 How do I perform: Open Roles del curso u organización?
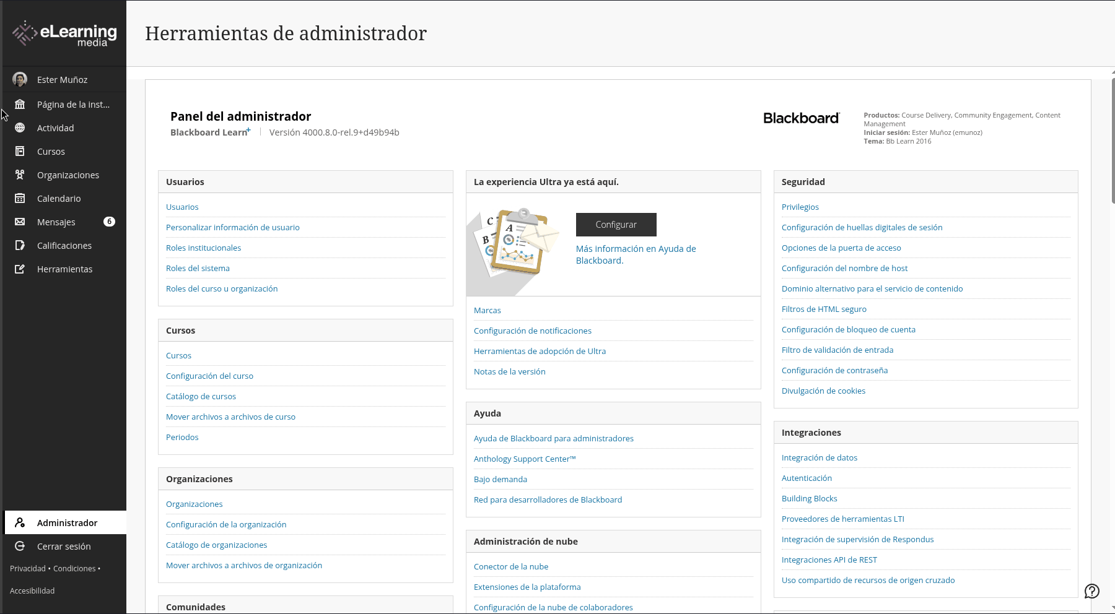222,288
